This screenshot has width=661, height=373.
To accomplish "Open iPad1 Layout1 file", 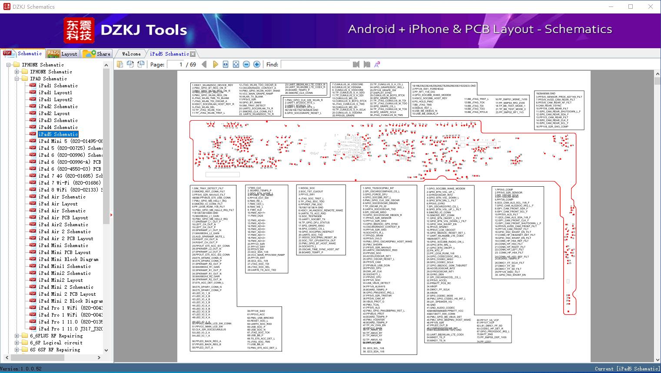I will coord(55,92).
